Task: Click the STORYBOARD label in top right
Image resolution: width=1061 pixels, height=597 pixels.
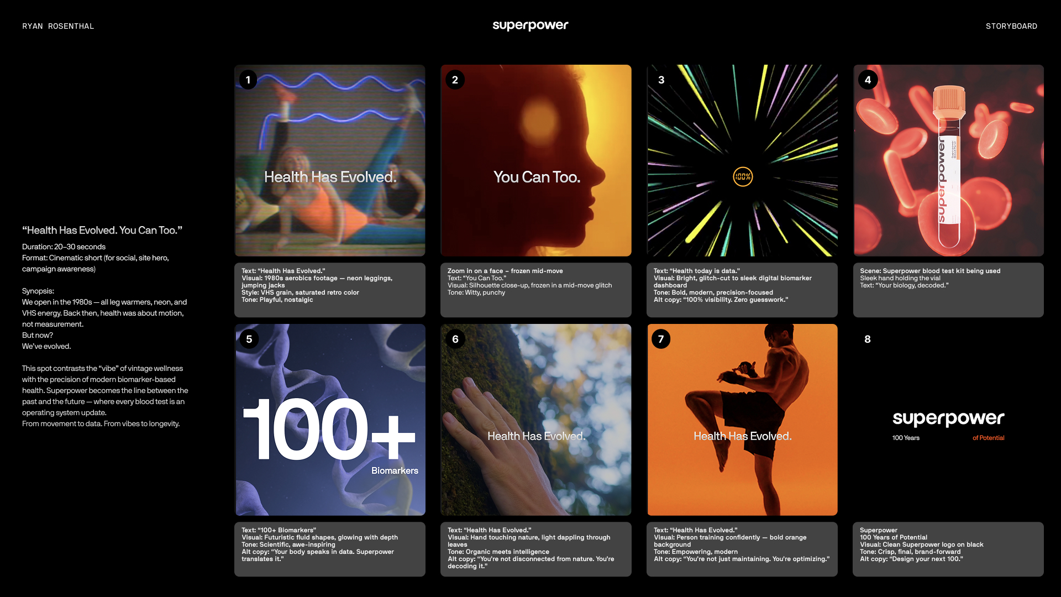Action: pyautogui.click(x=1011, y=26)
